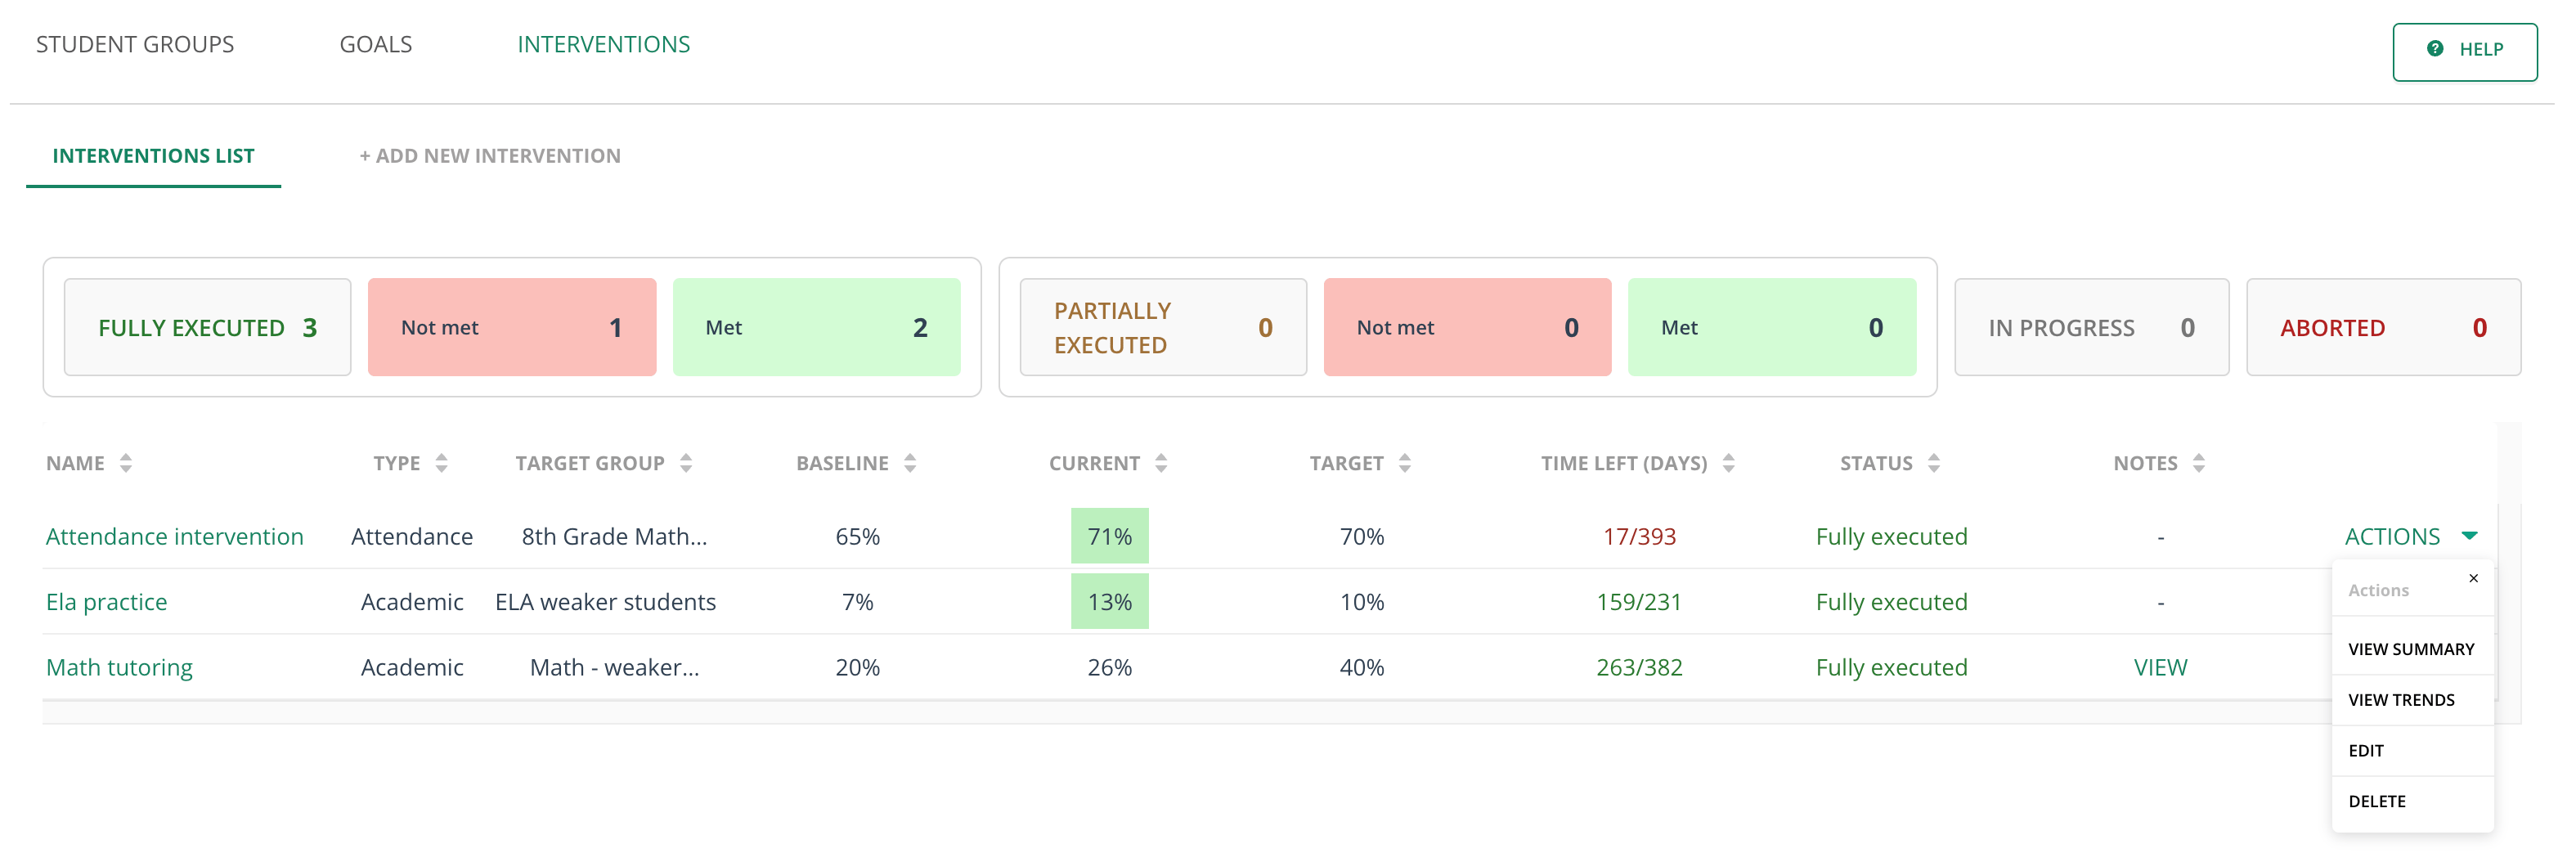Select the Interventions tab
The height and width of the screenshot is (862, 2576).
click(604, 45)
